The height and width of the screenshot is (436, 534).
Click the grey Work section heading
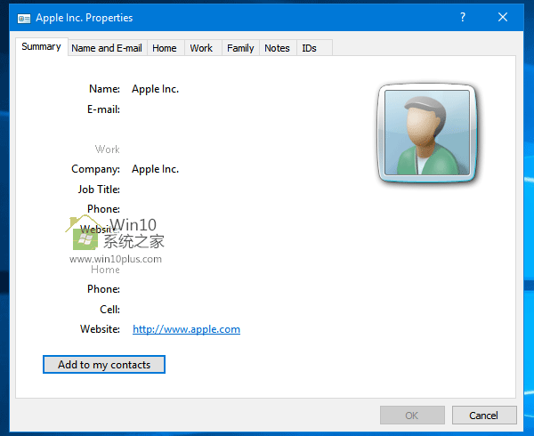[108, 149]
